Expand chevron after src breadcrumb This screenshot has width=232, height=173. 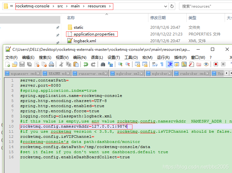(67, 6)
